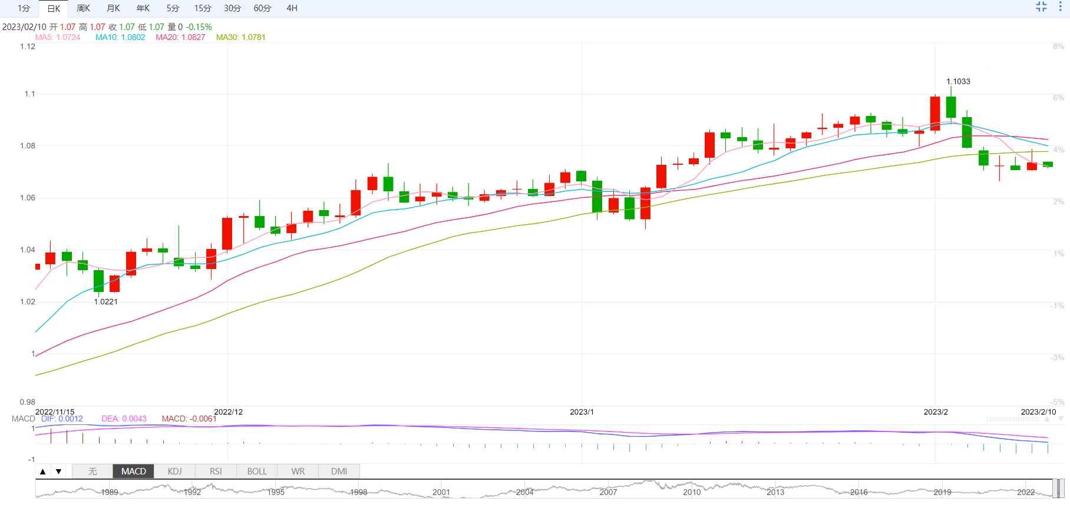Select the 日K daily chart tab
Image resolution: width=1070 pixels, height=518 pixels.
[54, 8]
